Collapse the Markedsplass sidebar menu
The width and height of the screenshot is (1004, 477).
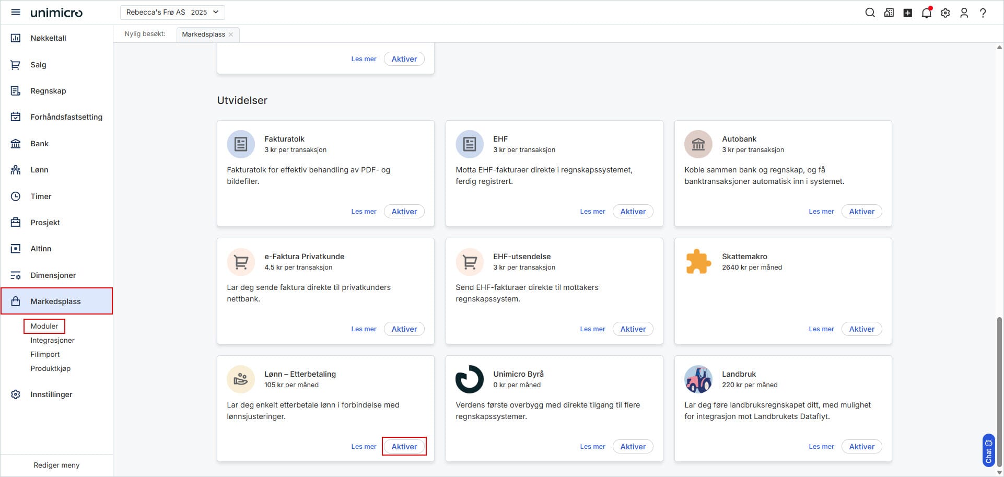tap(56, 301)
